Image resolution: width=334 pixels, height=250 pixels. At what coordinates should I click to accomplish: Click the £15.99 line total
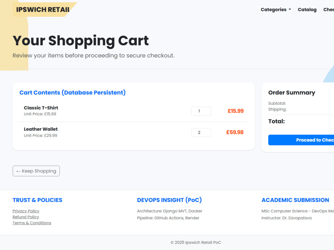[235, 111]
